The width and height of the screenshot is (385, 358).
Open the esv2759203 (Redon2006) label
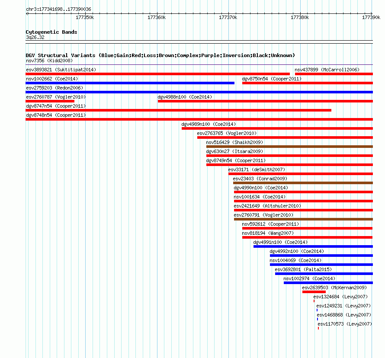pyautogui.click(x=55, y=88)
